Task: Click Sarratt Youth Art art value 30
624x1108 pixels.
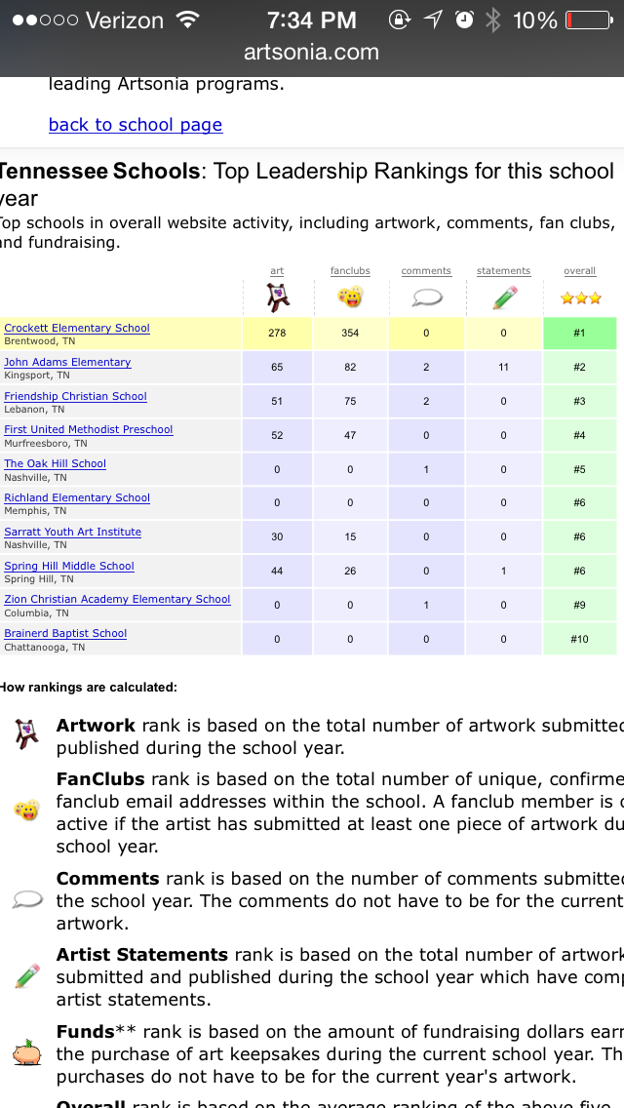Action: pos(277,537)
